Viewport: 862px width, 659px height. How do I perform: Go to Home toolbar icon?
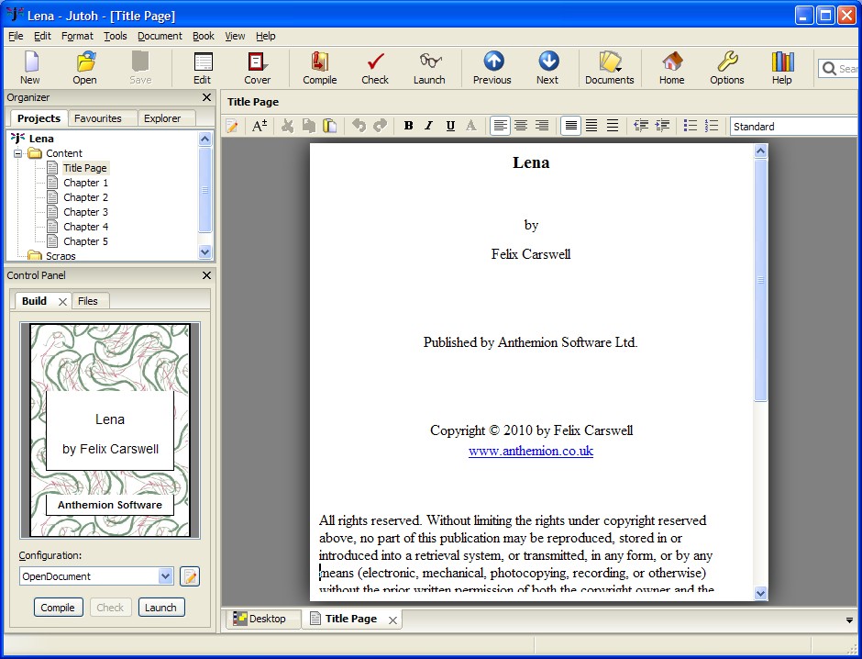click(x=672, y=68)
